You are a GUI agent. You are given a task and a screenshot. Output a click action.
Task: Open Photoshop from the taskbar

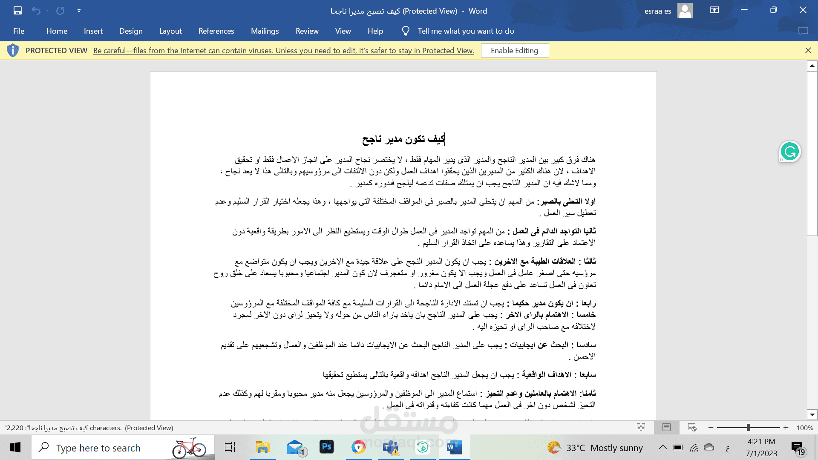pyautogui.click(x=327, y=447)
